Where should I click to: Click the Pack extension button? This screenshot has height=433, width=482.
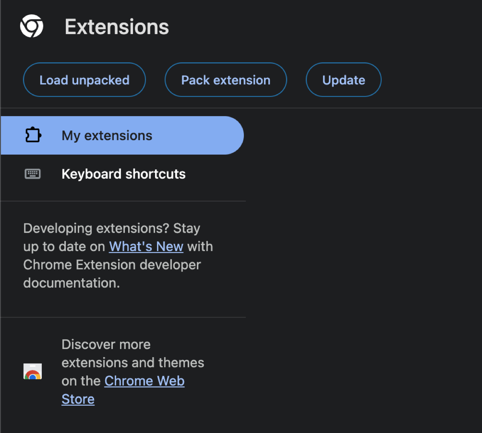[x=226, y=80]
